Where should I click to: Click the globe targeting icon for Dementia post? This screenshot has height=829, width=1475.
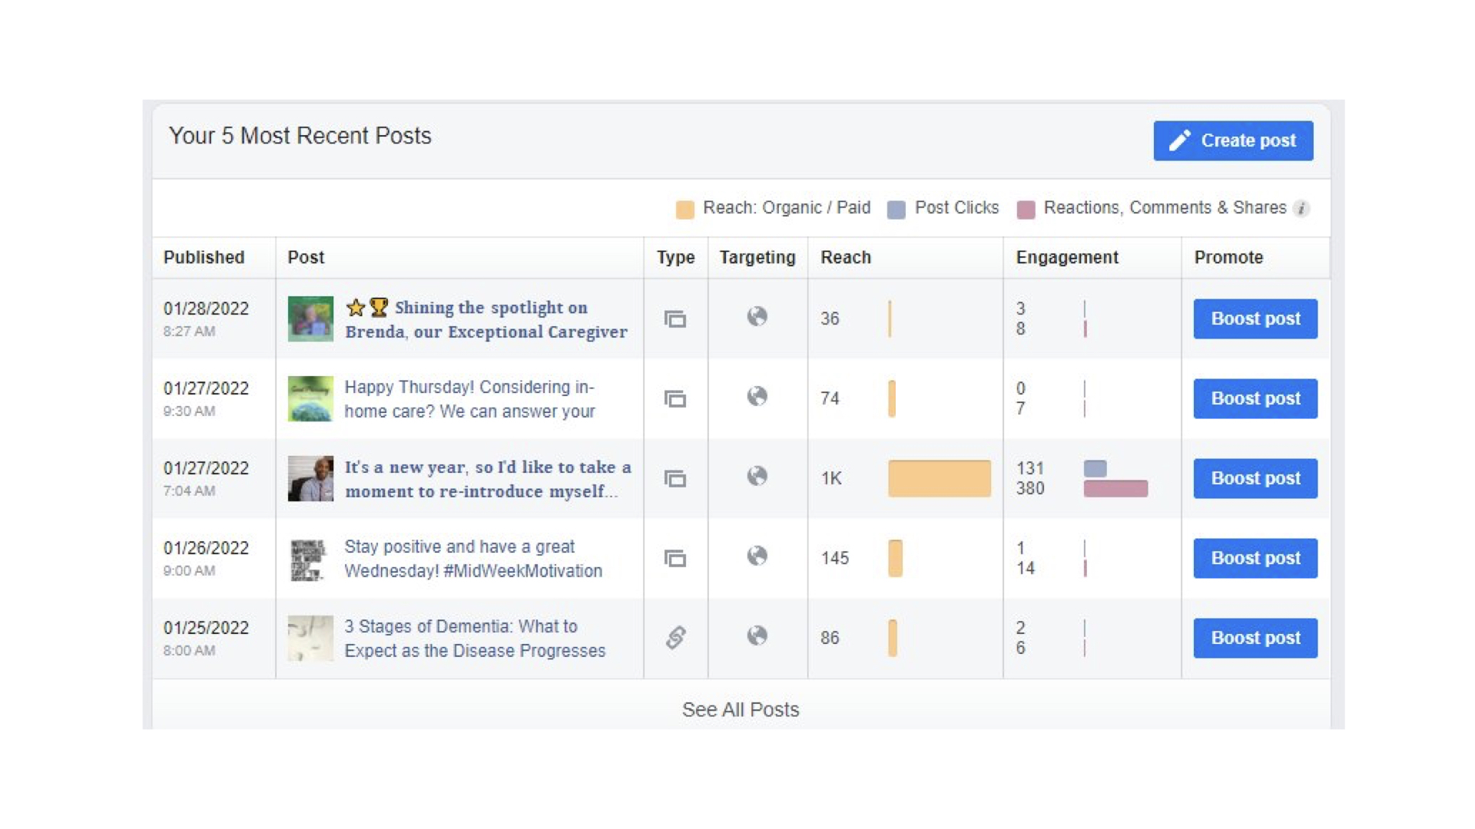(x=757, y=636)
